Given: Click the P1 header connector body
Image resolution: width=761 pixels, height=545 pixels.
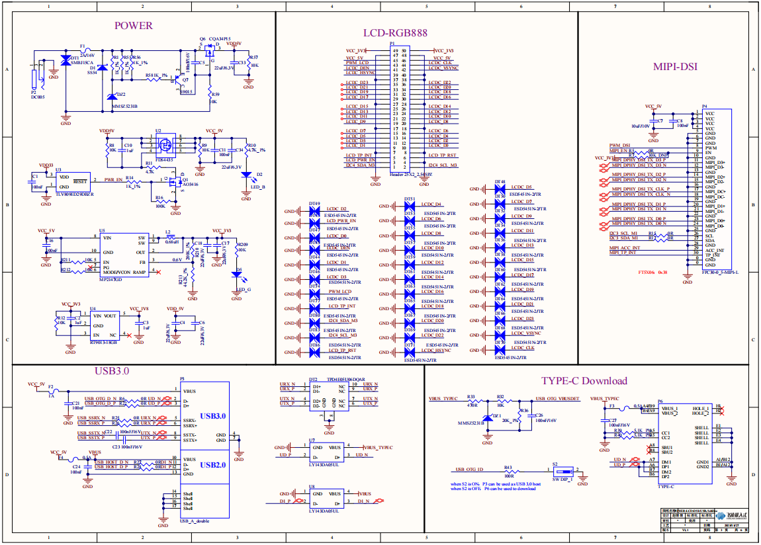Looking at the screenshot, I should (x=400, y=108).
